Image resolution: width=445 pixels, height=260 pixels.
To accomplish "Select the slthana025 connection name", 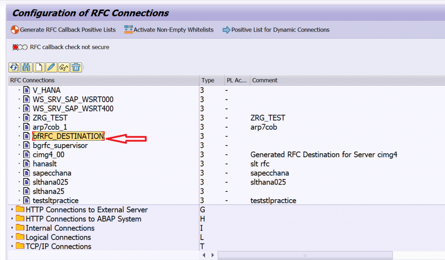I will pos(50,182).
